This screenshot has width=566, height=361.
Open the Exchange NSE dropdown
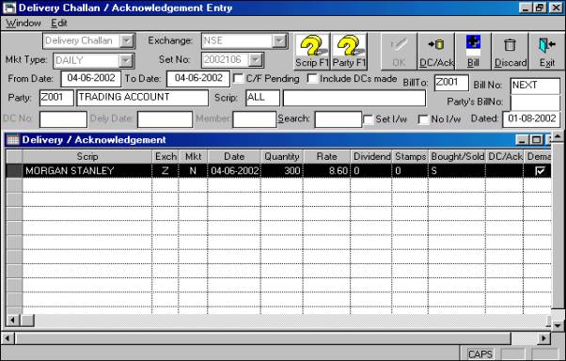coord(279,40)
